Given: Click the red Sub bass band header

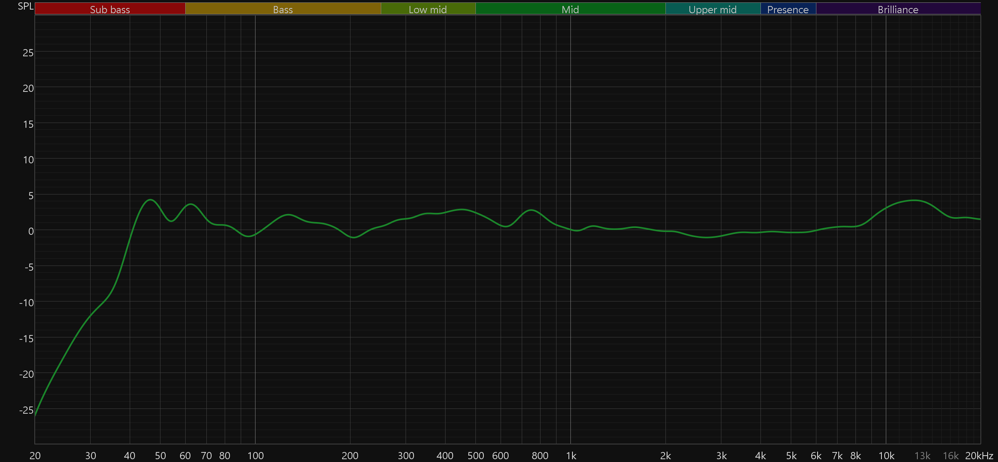Looking at the screenshot, I should [110, 9].
